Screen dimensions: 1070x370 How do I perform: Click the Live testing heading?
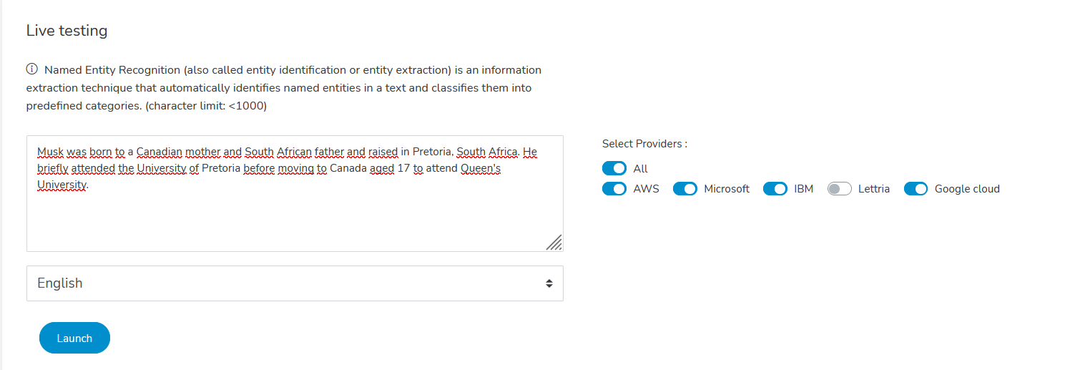click(67, 31)
